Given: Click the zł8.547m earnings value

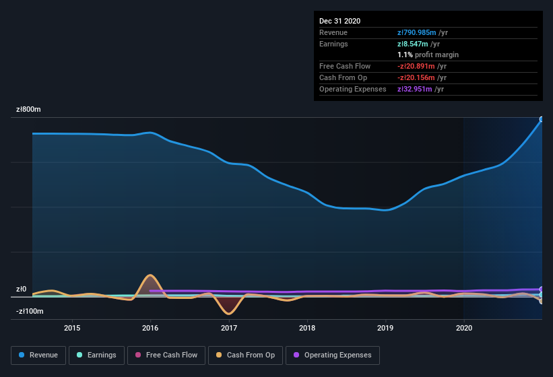Looking at the screenshot, I should 412,44.
